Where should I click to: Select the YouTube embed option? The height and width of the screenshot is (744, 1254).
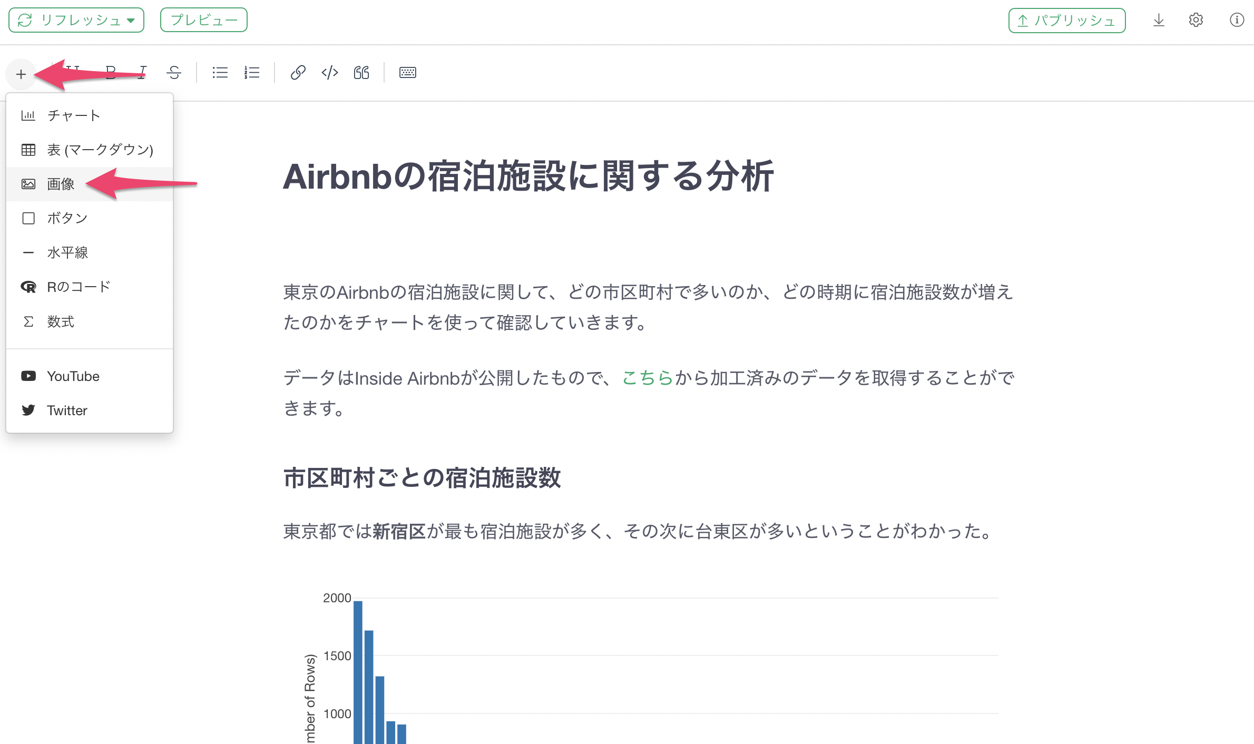[73, 376]
